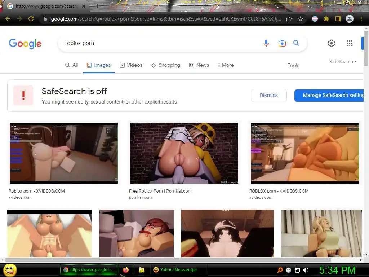Viewport: 369px width, 277px height.
Task: Open Yahoo! Messenger from the taskbar
Action: point(179,270)
